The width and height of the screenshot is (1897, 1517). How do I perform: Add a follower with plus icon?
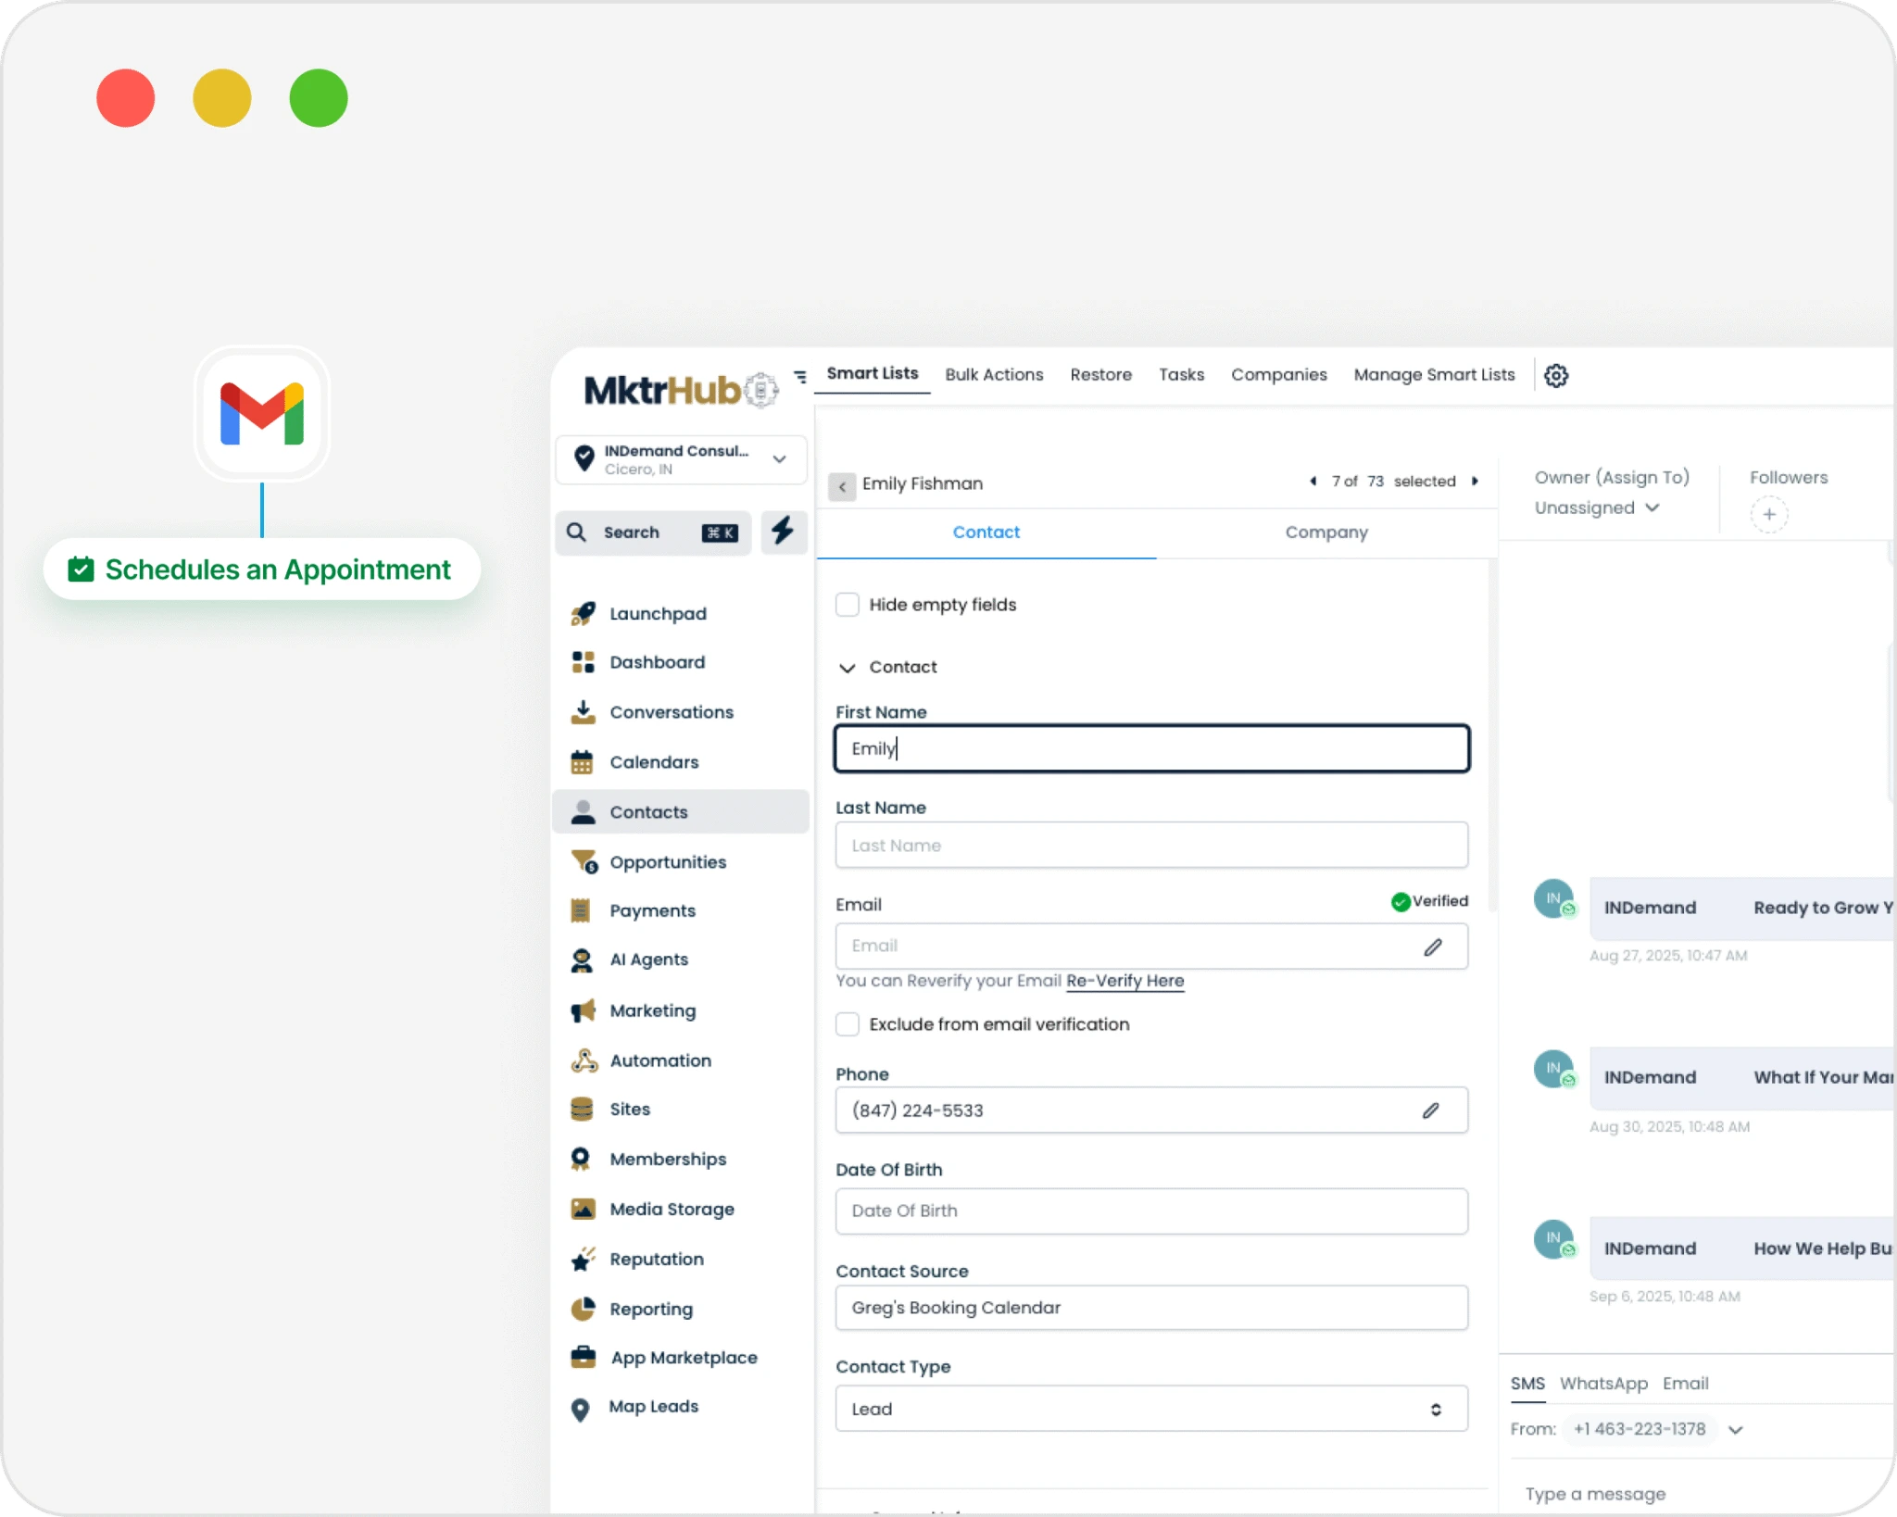coord(1769,514)
